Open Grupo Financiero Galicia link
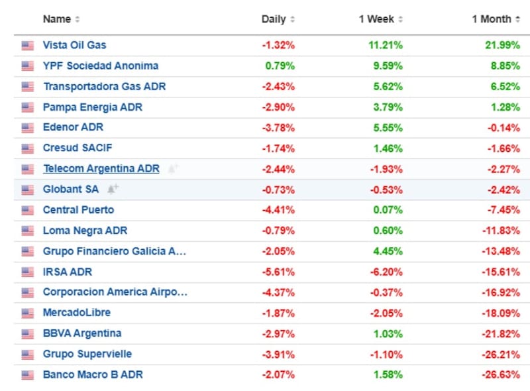Viewport: 530px width, 391px height. point(115,251)
